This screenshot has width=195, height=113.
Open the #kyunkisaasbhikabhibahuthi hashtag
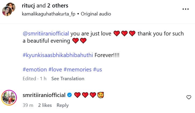58,55
